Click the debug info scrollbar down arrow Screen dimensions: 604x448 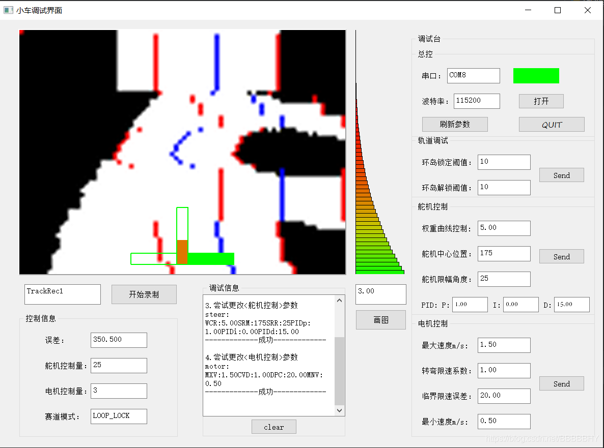pos(339,410)
